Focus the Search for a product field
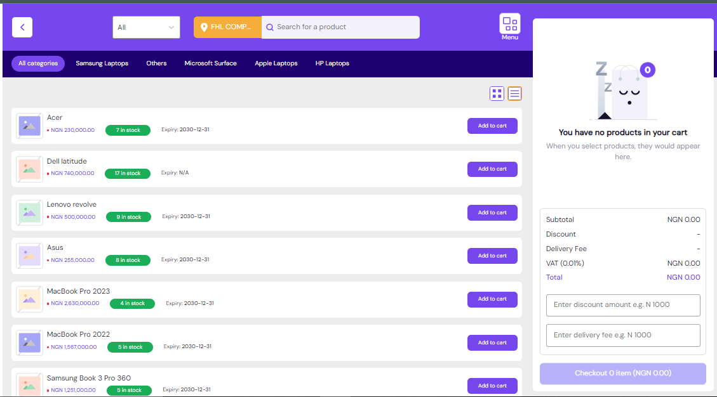The image size is (717, 397). pyautogui.click(x=340, y=27)
